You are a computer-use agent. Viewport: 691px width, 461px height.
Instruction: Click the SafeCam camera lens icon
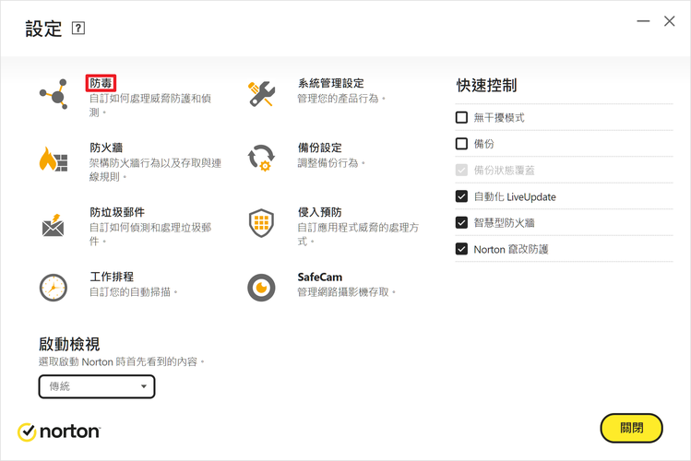(x=261, y=288)
